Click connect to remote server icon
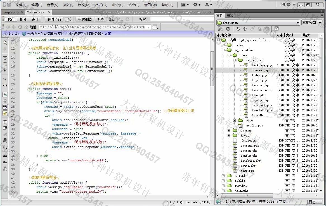The height and width of the screenshot is (206, 326). pyautogui.click(x=220, y=29)
